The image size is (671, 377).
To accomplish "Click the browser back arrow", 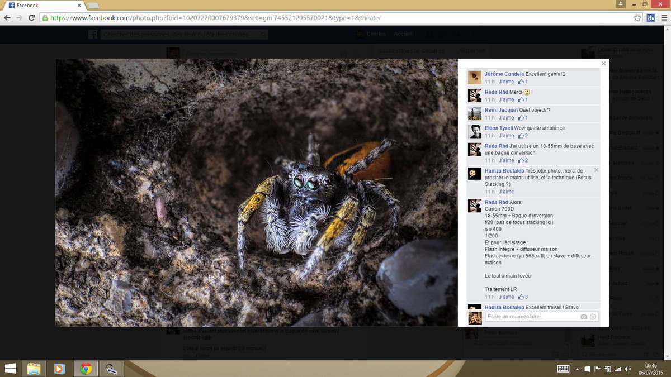I will pos(7,18).
